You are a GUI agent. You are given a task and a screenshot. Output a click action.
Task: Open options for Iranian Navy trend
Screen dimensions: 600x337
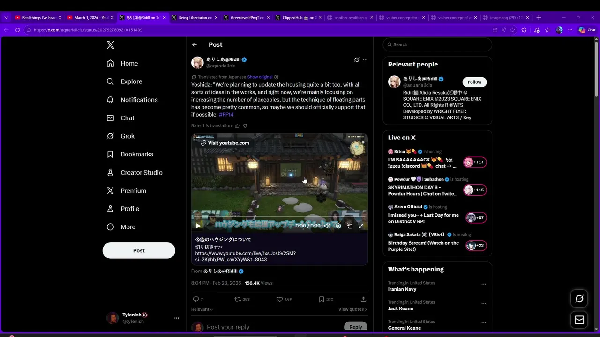[x=484, y=284]
